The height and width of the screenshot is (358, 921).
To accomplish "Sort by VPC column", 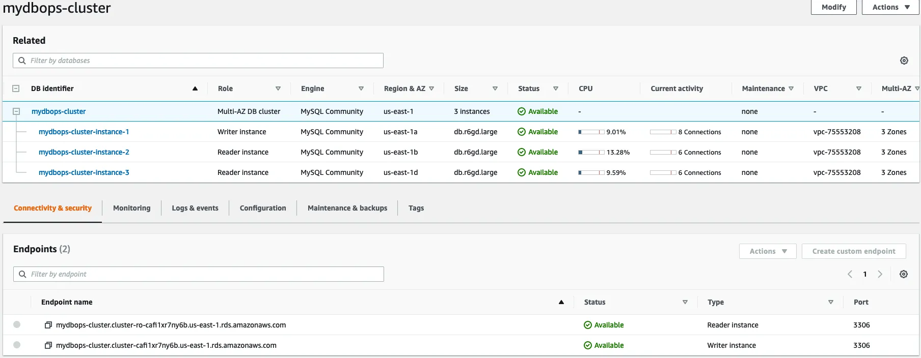I will pyautogui.click(x=859, y=88).
